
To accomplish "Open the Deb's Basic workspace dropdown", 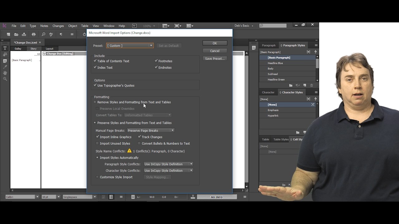I will coord(244,26).
